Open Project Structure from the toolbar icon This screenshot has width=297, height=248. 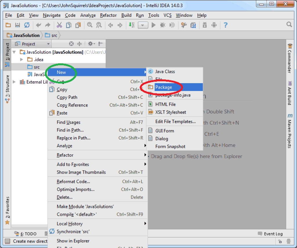click(x=193, y=25)
